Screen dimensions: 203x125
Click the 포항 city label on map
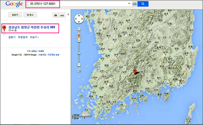(x=190, y=47)
